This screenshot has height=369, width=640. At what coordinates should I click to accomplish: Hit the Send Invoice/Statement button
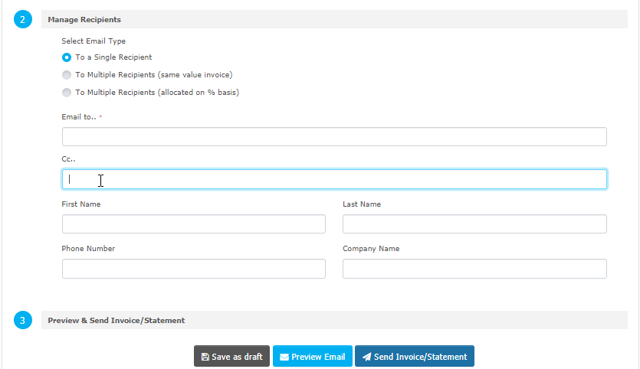[x=415, y=357]
